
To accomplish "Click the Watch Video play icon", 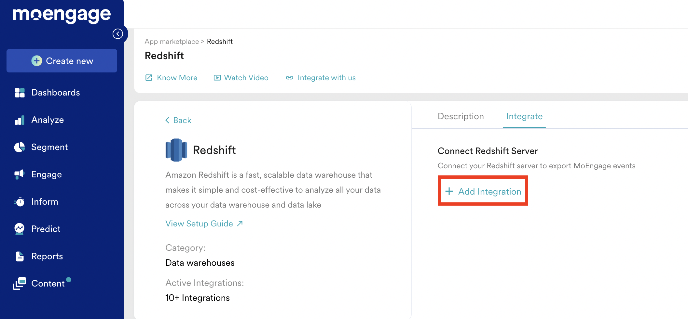I will coord(217,78).
